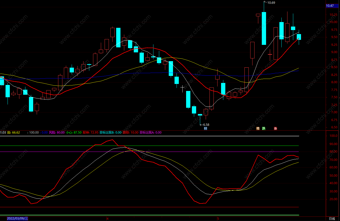The width and height of the screenshot is (340, 221).
Task: Click the 榜 marker icon
Action: pos(258,129)
